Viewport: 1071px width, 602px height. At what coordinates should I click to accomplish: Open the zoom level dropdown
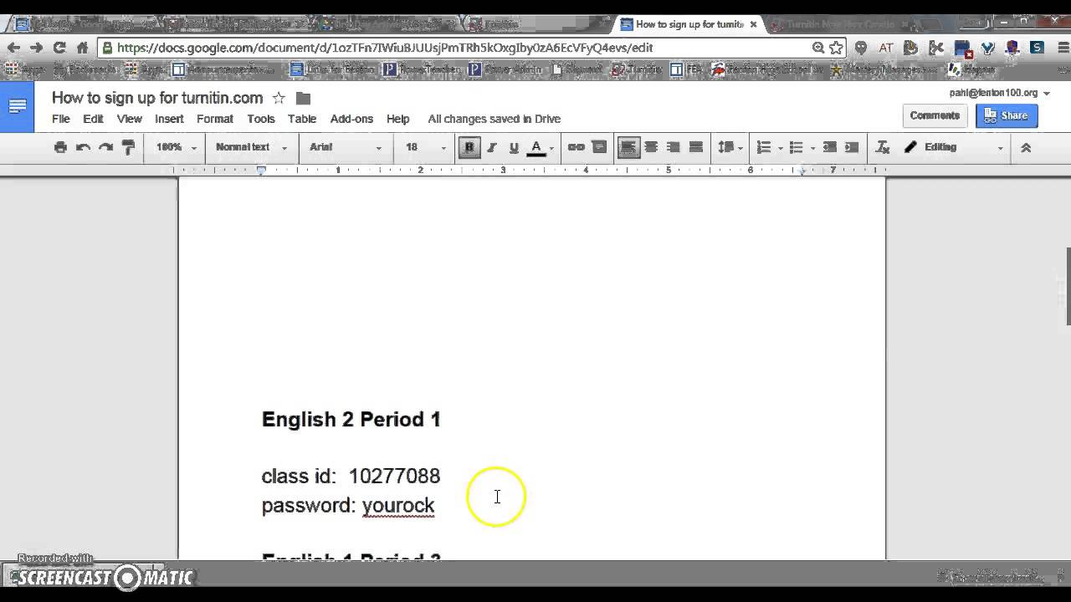click(x=176, y=147)
